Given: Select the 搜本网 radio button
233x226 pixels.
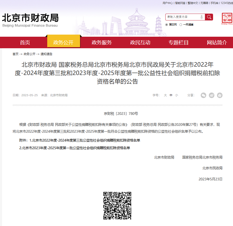Looking at the screenshot, I should [166, 25].
